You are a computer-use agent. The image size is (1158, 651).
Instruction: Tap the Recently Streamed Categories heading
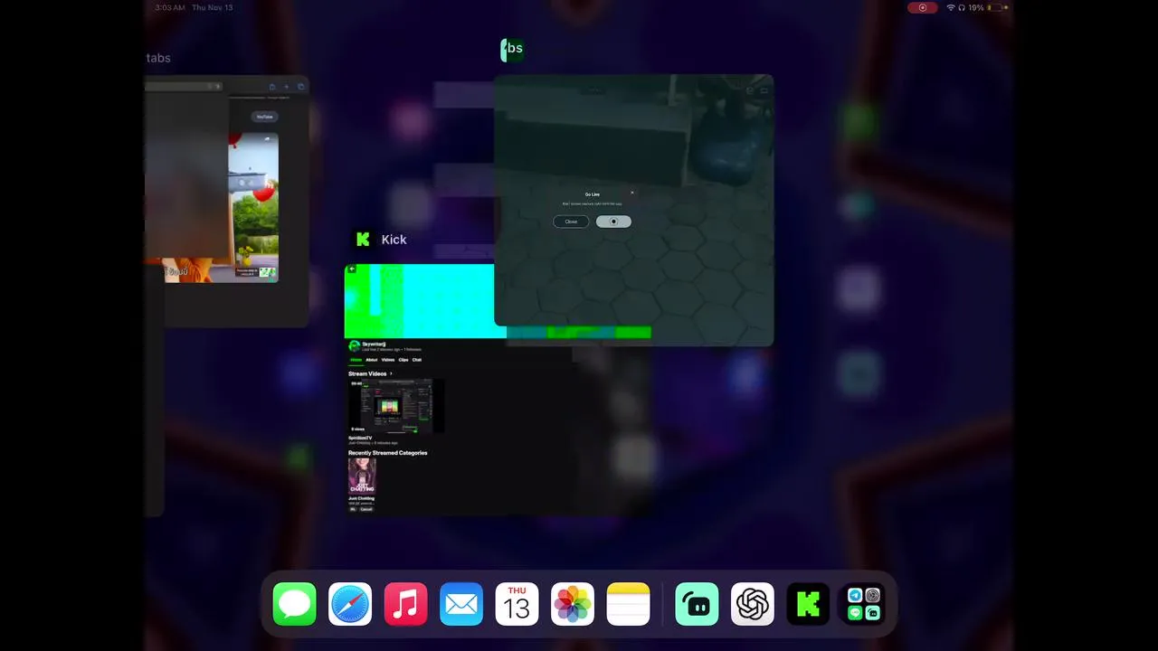click(x=388, y=453)
